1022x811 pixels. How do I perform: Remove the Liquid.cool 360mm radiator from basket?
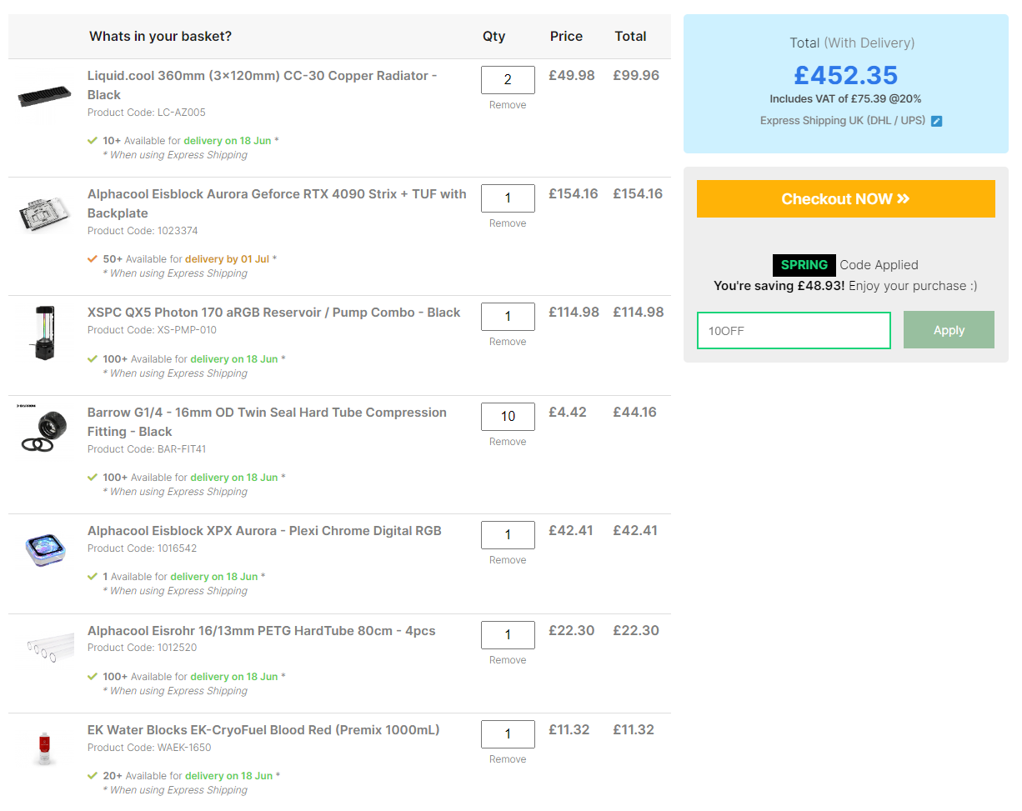[508, 105]
